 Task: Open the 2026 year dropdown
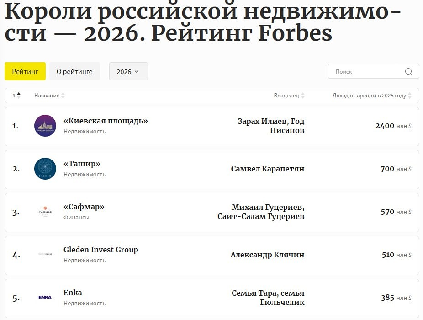128,71
